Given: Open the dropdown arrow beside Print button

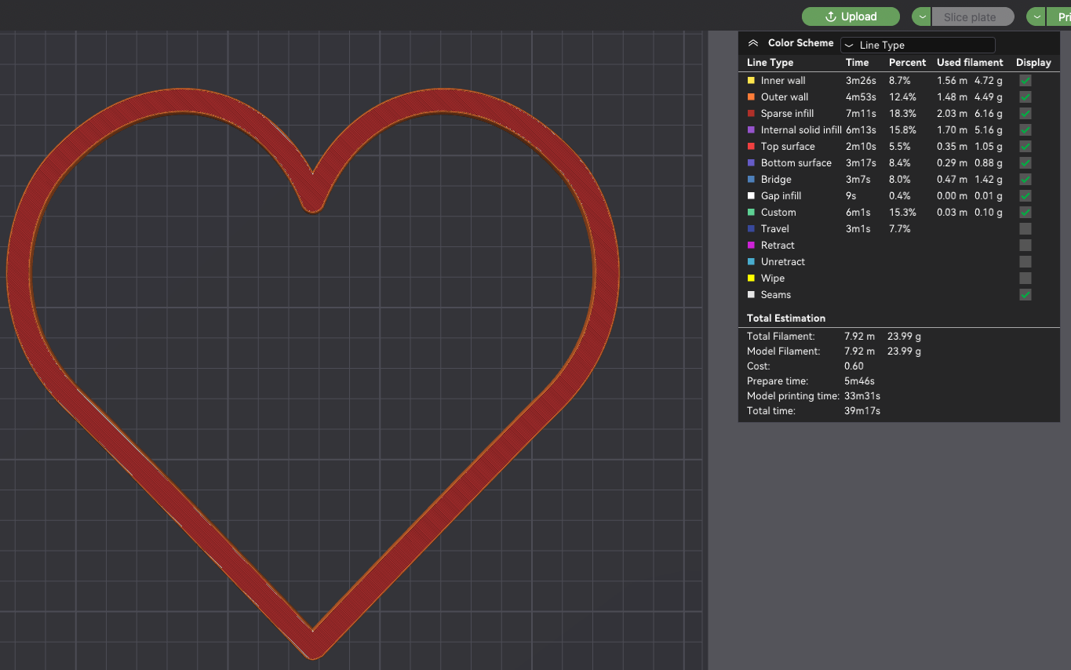Looking at the screenshot, I should (1036, 16).
